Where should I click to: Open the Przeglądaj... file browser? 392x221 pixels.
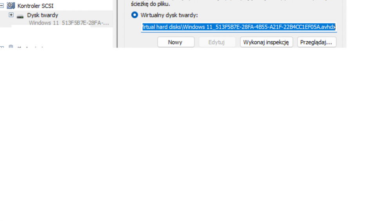point(316,42)
